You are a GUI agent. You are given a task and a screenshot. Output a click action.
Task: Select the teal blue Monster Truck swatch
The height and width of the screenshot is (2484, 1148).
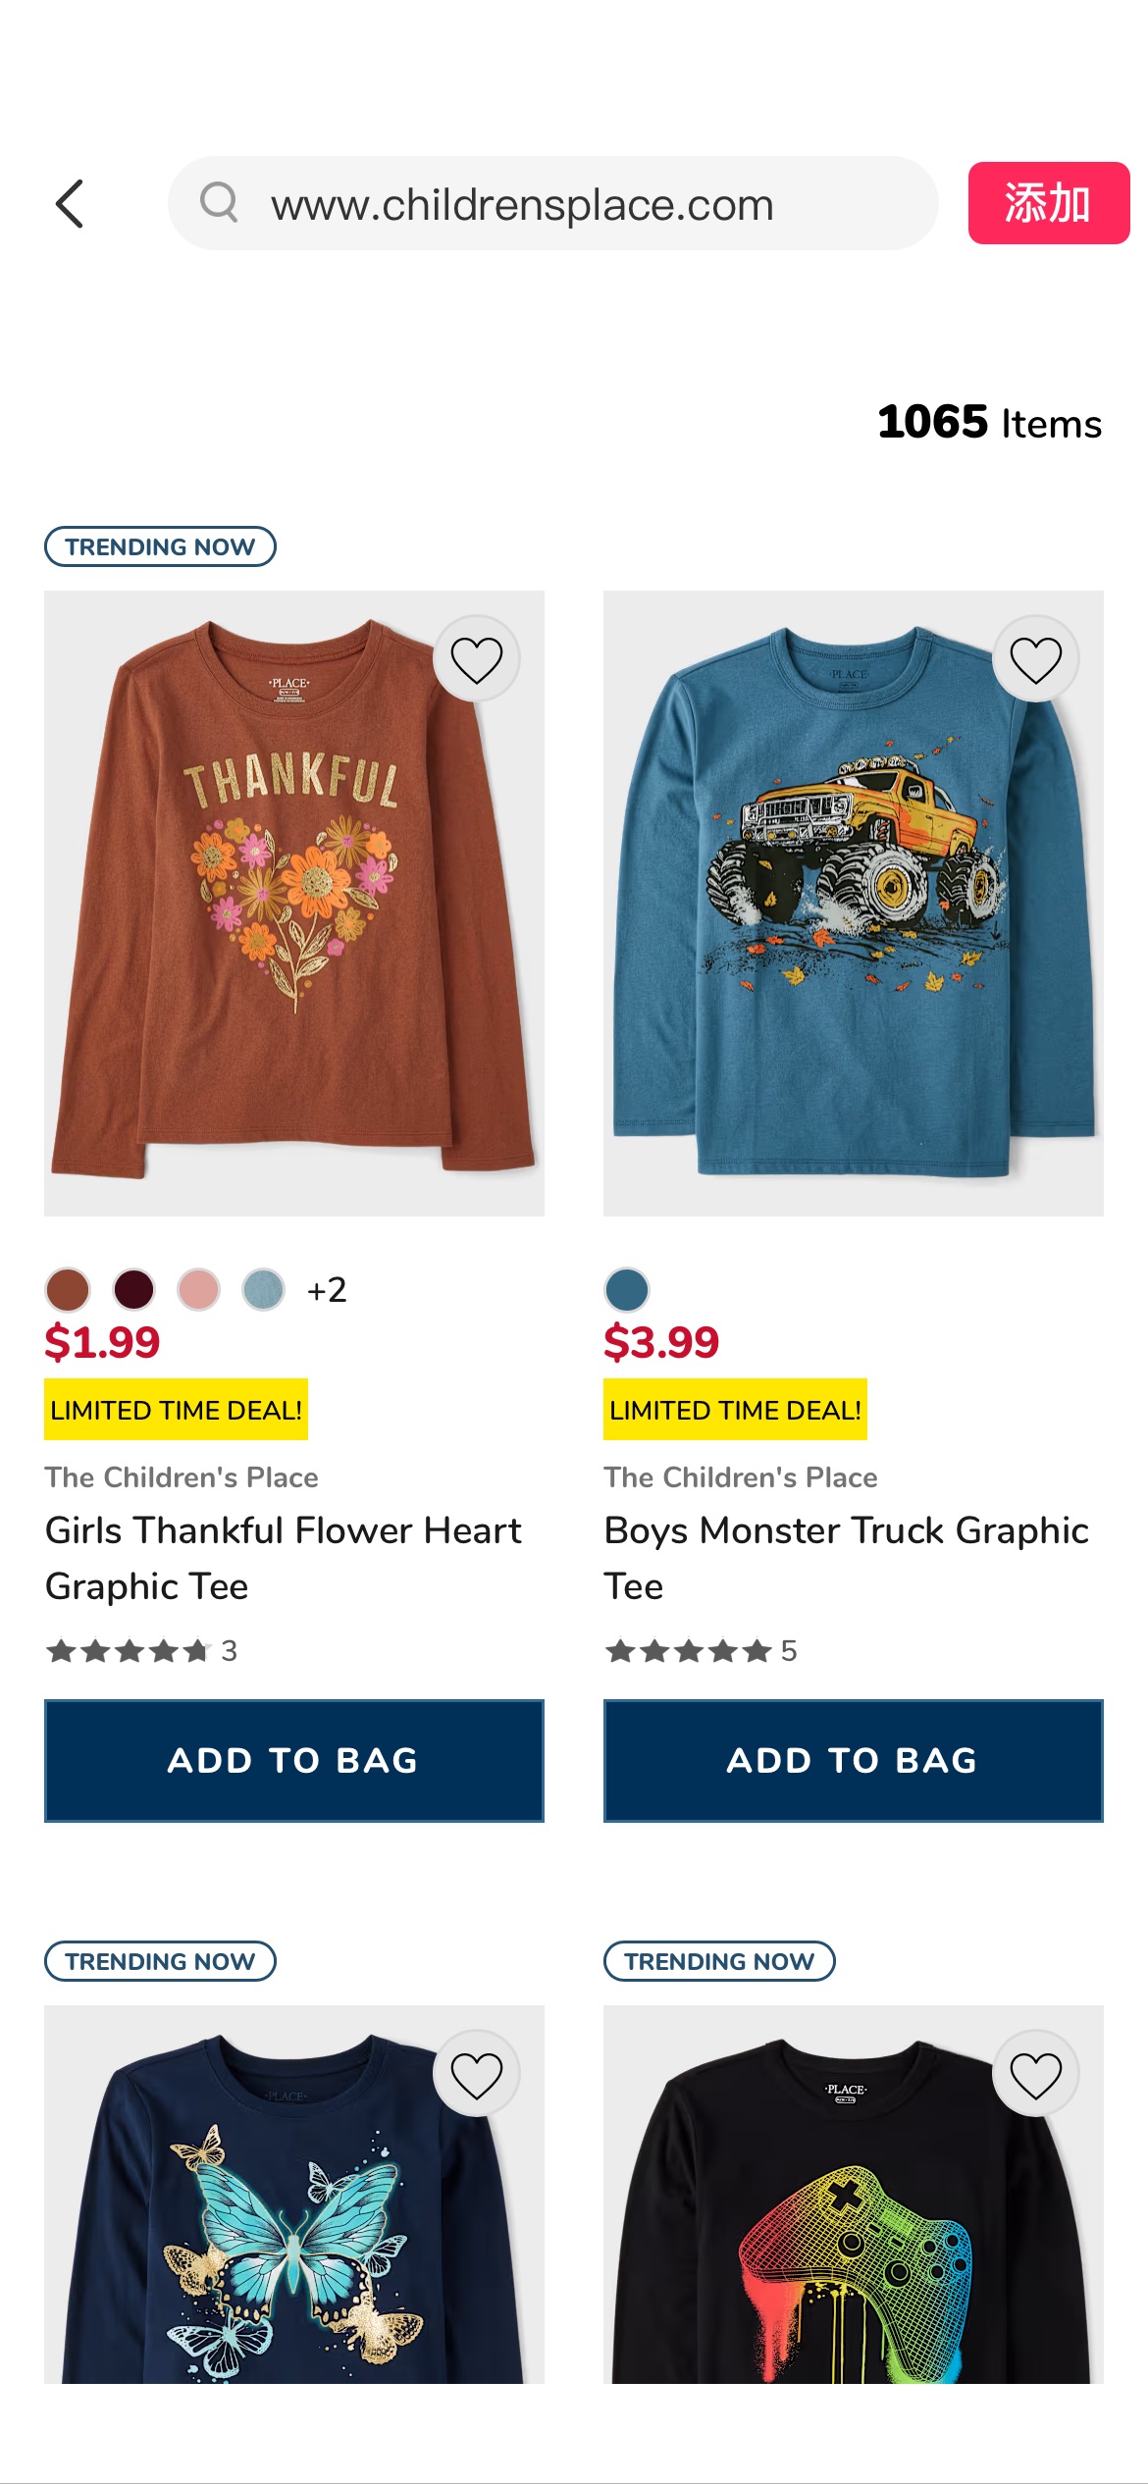pos(627,1289)
